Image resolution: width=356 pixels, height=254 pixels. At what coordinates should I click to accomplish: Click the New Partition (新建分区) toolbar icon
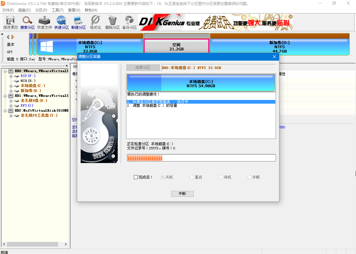(78, 23)
